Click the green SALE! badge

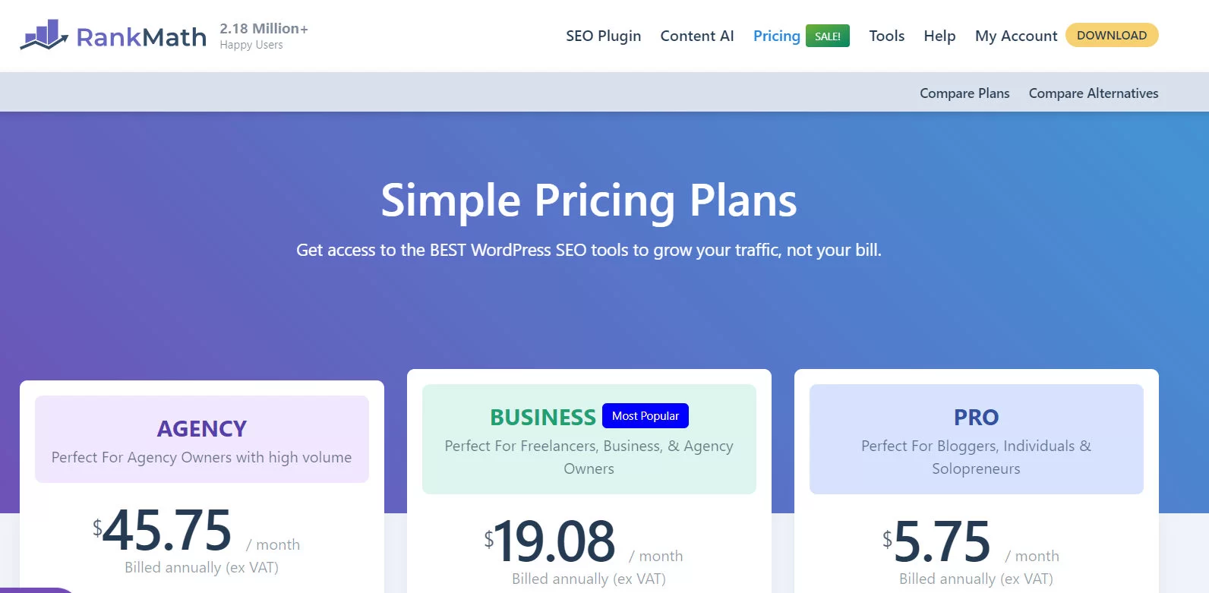click(827, 36)
